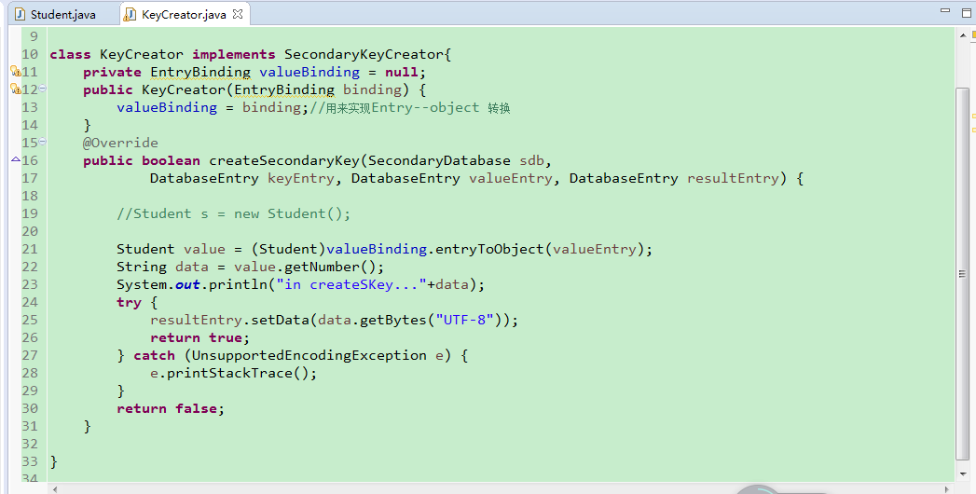Image resolution: width=976 pixels, height=494 pixels.
Task: Click the @Override annotation
Action: pos(121,143)
